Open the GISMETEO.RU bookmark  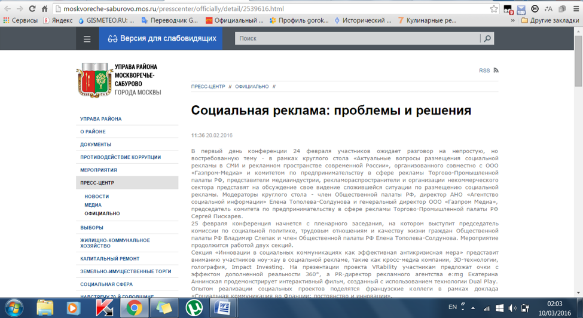pos(106,20)
